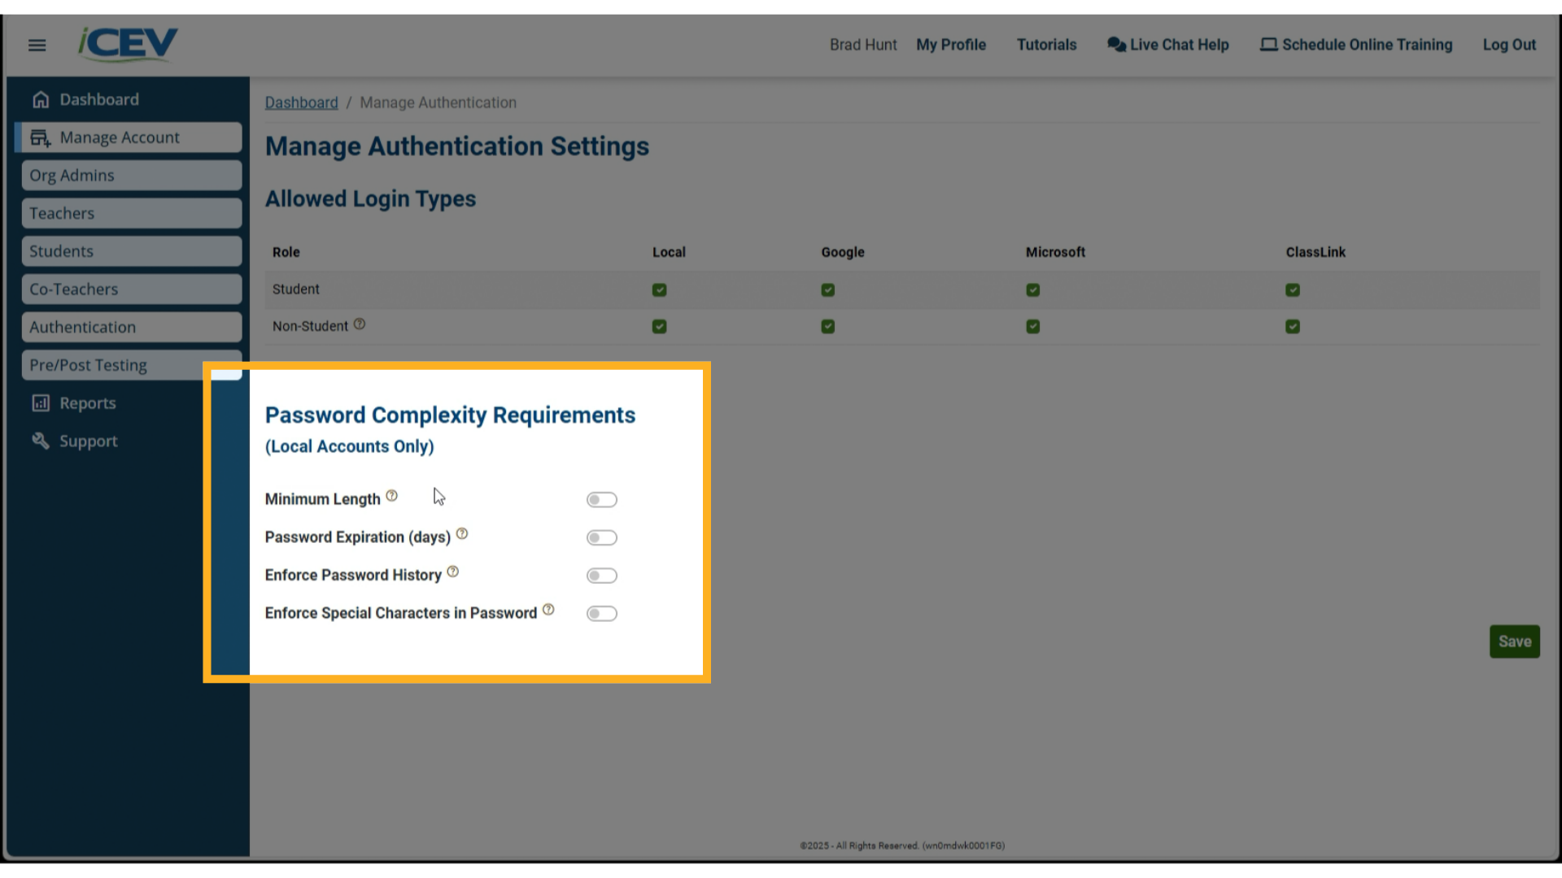The width and height of the screenshot is (1562, 878).
Task: Click the Schedule Online Training monitor icon
Action: [1268, 45]
